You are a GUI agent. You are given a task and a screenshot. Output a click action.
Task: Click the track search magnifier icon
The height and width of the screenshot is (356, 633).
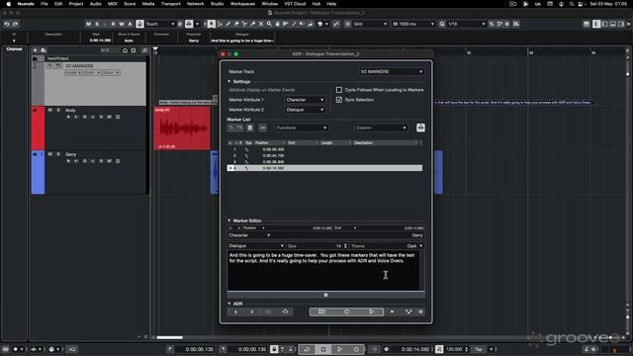(144, 50)
